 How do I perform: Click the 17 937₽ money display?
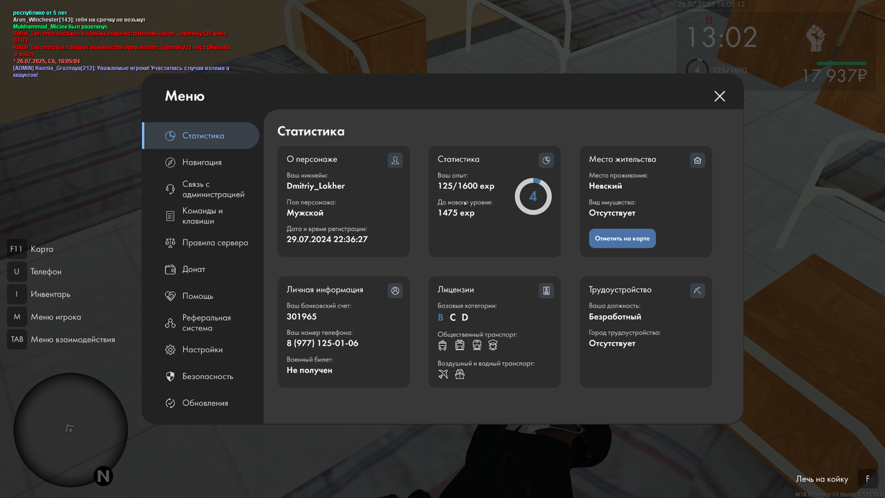coord(835,76)
